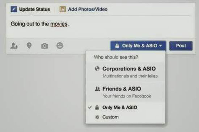This screenshot has height=132, width=199.
Task: Click the globe icon beside Corporations & ASIO
Action: (97, 69)
